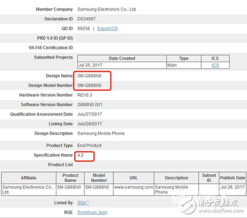The width and height of the screenshot is (247, 218).
Task: Select the www.samsung.com URL cell
Action: coord(134,190)
